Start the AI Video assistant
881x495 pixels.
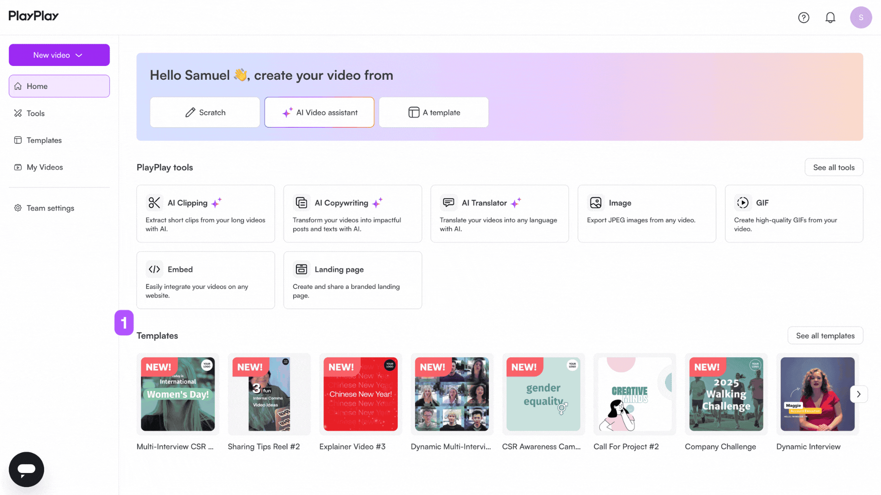pyautogui.click(x=319, y=112)
